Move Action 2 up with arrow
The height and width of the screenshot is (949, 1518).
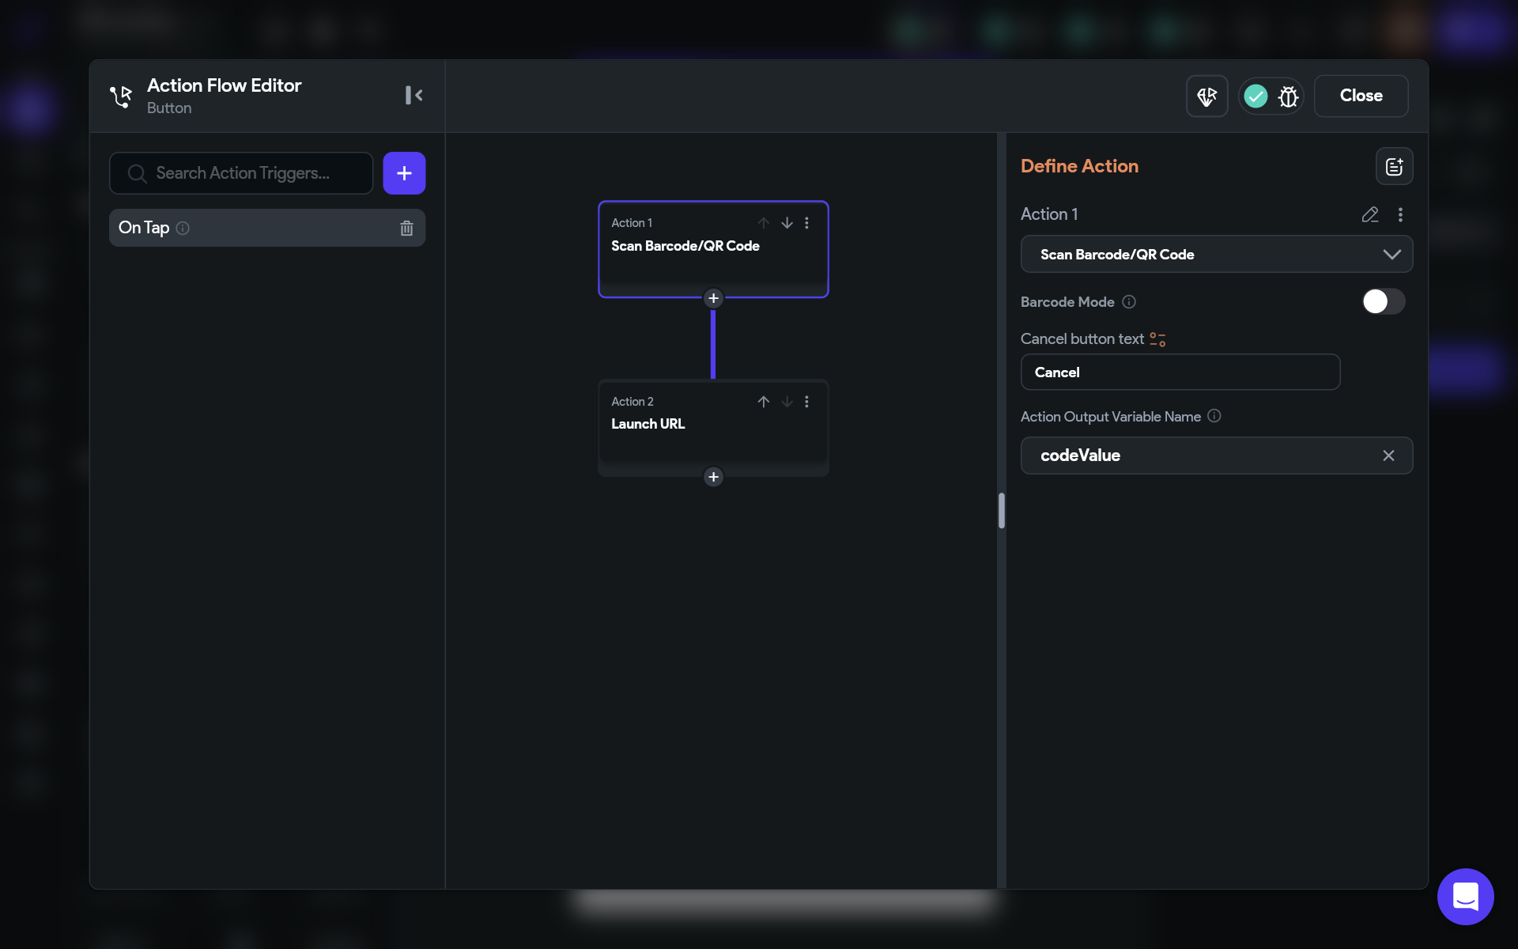pyautogui.click(x=763, y=402)
